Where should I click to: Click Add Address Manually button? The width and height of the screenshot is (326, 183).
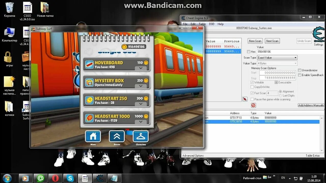coord(311,105)
